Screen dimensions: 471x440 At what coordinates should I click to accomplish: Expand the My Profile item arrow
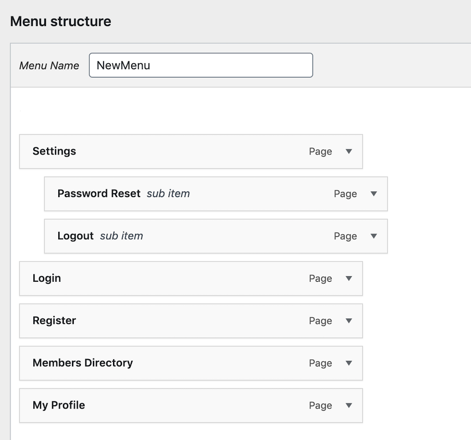click(349, 405)
